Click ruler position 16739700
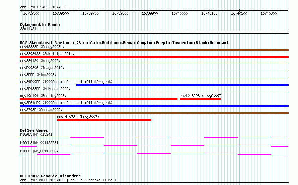 [90, 13]
